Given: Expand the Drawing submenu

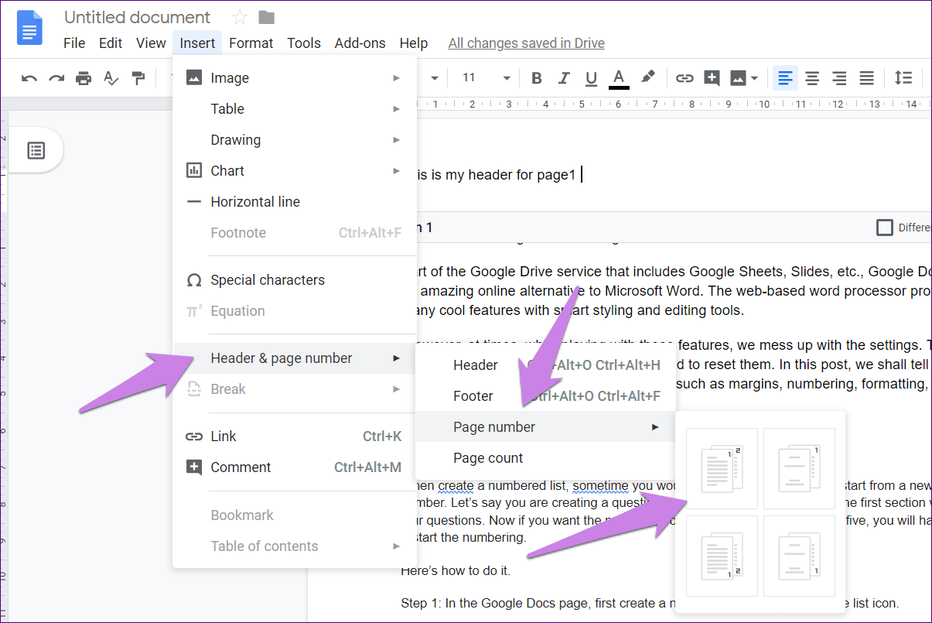Looking at the screenshot, I should [295, 140].
